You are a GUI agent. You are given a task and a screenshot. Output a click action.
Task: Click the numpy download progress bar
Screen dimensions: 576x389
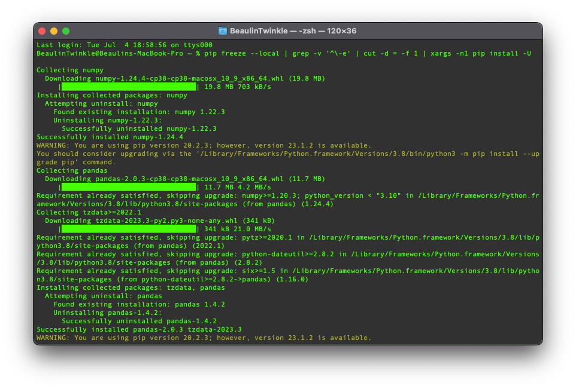[129, 87]
